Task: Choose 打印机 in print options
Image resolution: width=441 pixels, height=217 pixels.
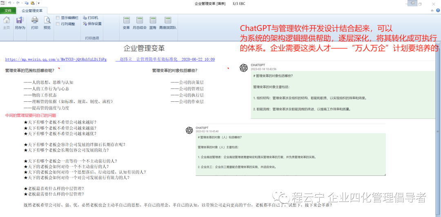Action: pos(91,18)
